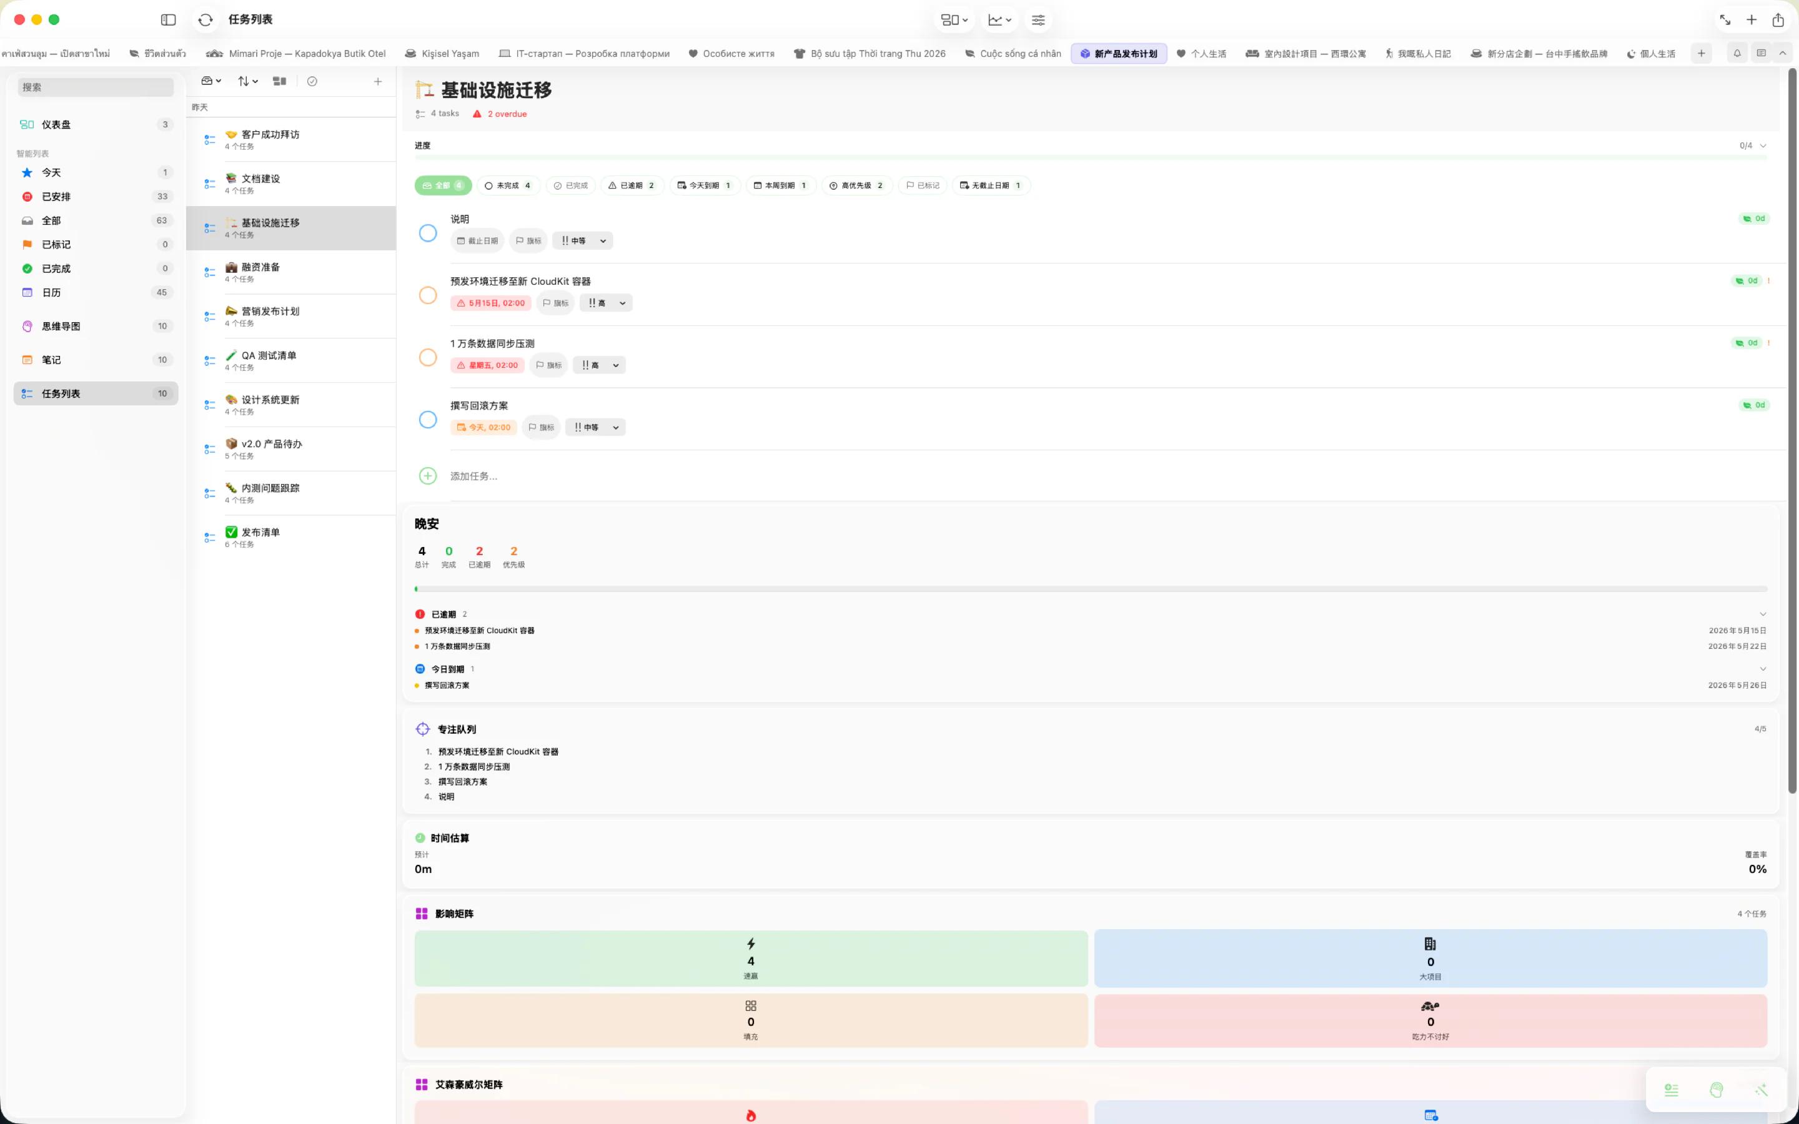
Task: Open the notifications bell icon
Action: click(1737, 54)
